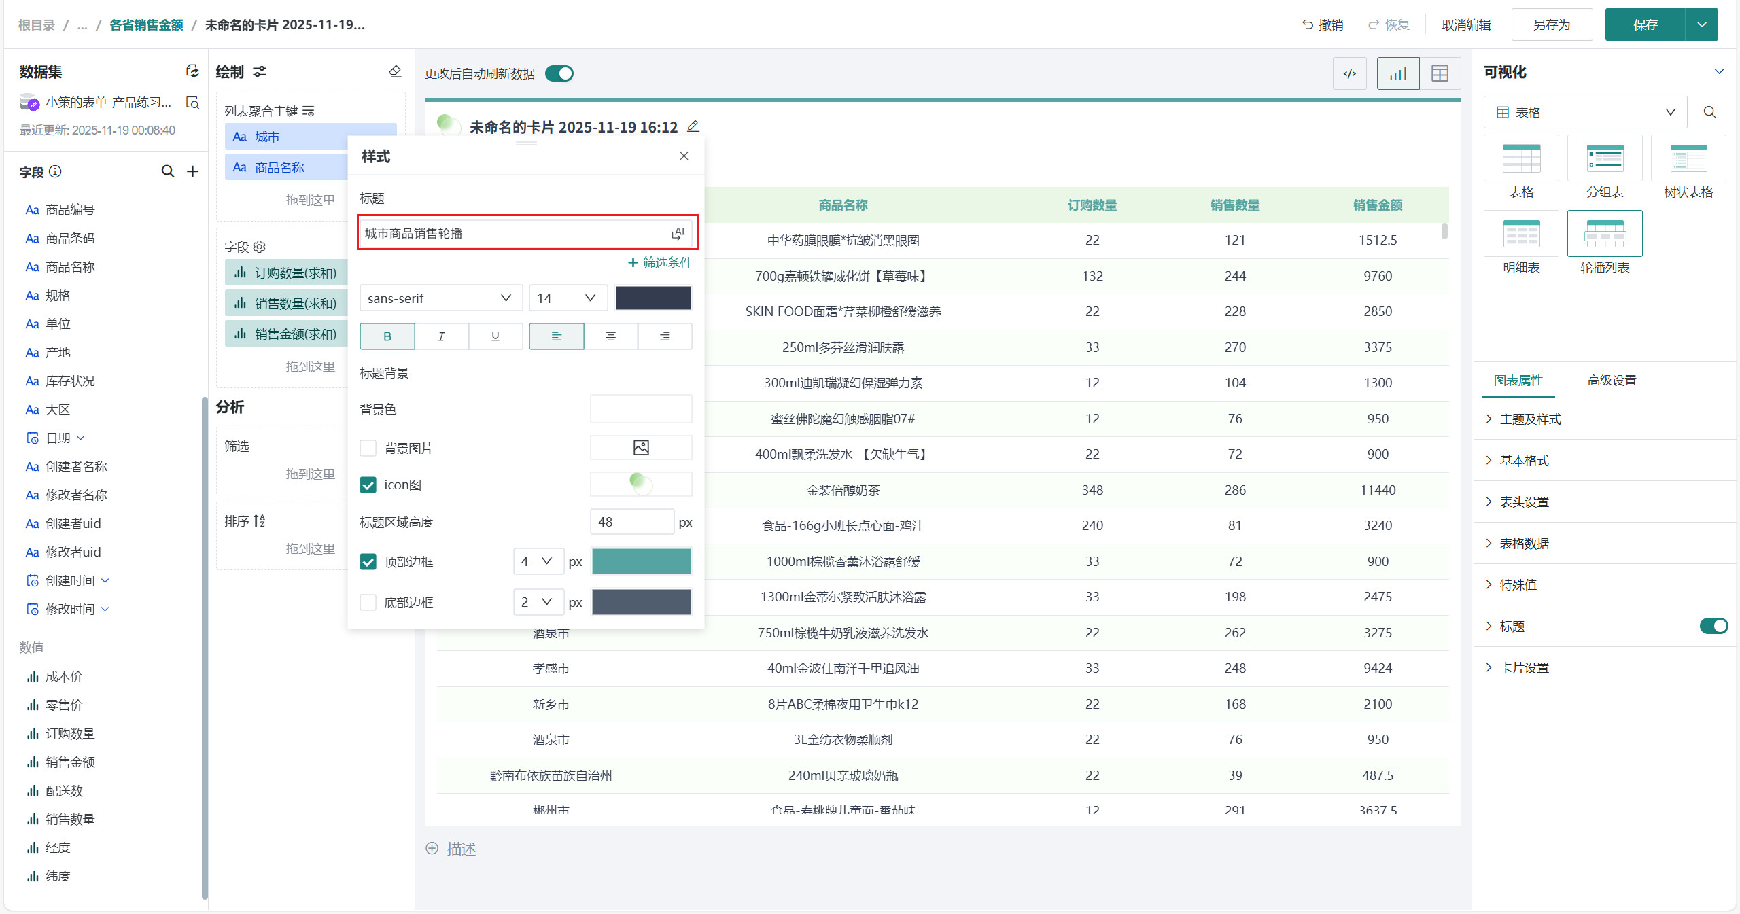Click the 另存为 button
The height and width of the screenshot is (914, 1740).
(1552, 25)
